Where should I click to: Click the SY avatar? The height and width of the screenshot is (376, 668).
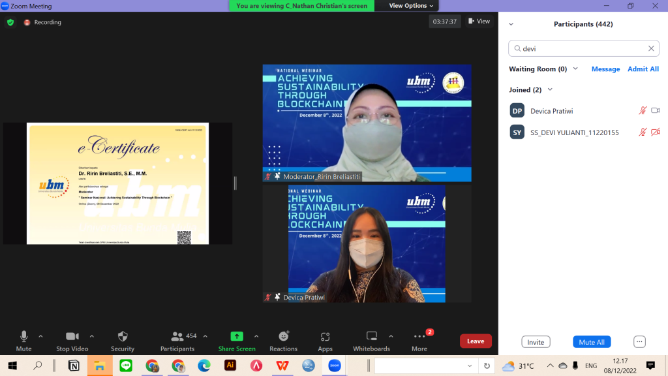point(517,133)
